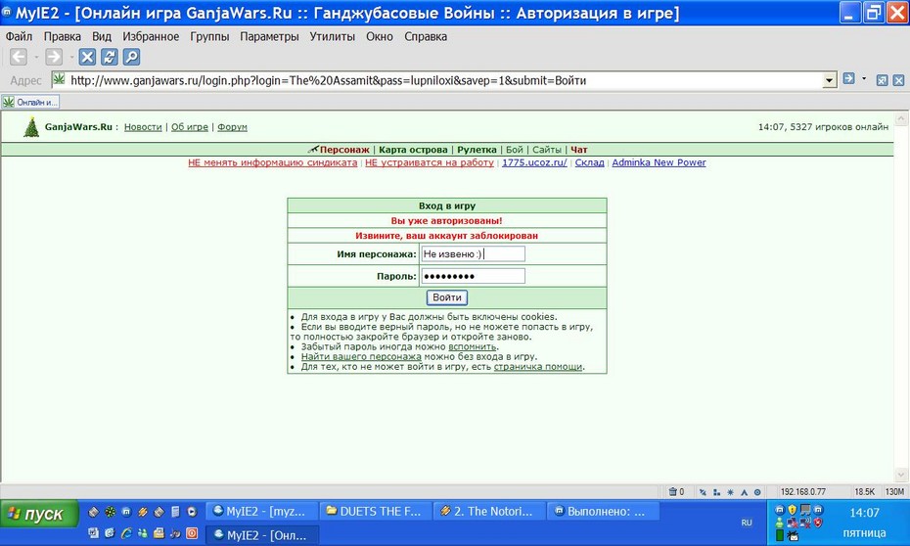Open the Файл menu
Image resolution: width=910 pixels, height=546 pixels.
click(x=19, y=36)
